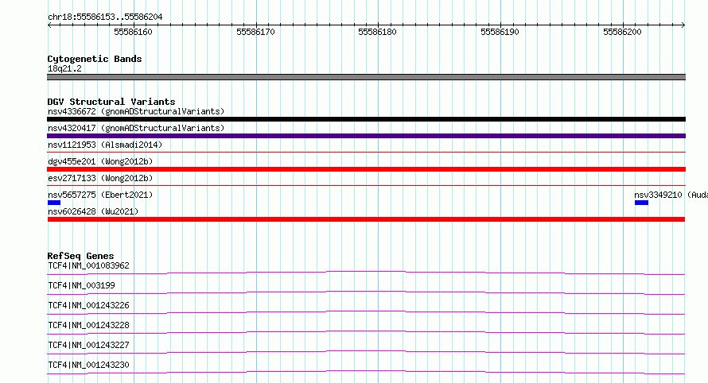Click the left arrow of the ruler
The width and height of the screenshot is (708, 383).
pos(49,25)
